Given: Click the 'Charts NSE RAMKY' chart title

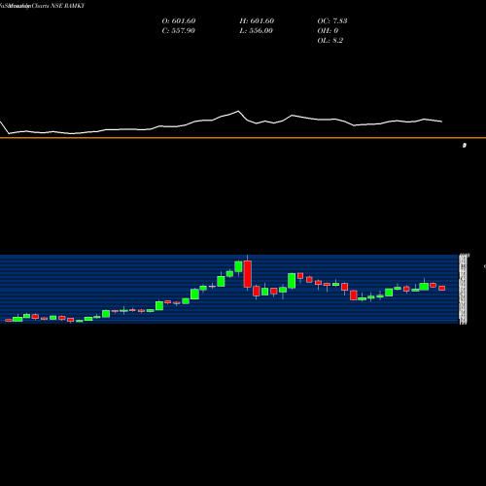Looking at the screenshot, I should click(x=58, y=6).
